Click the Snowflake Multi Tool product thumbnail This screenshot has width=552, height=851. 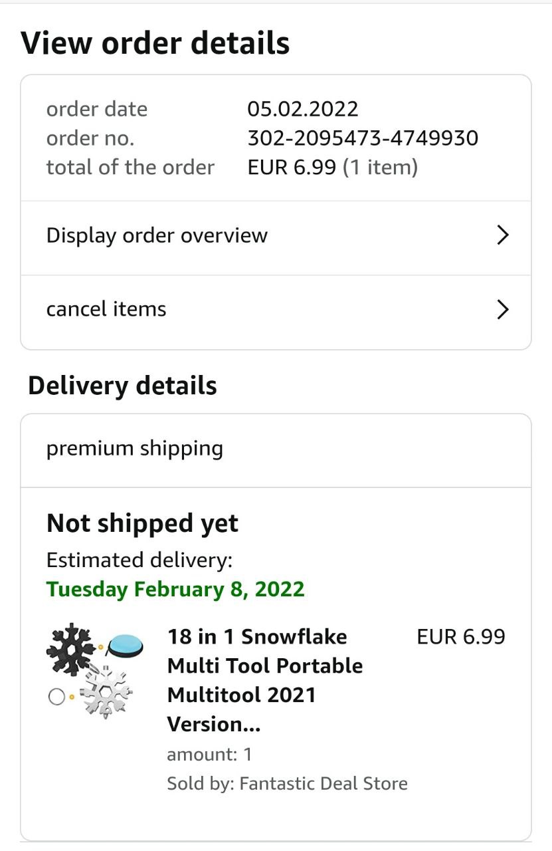[x=95, y=671]
